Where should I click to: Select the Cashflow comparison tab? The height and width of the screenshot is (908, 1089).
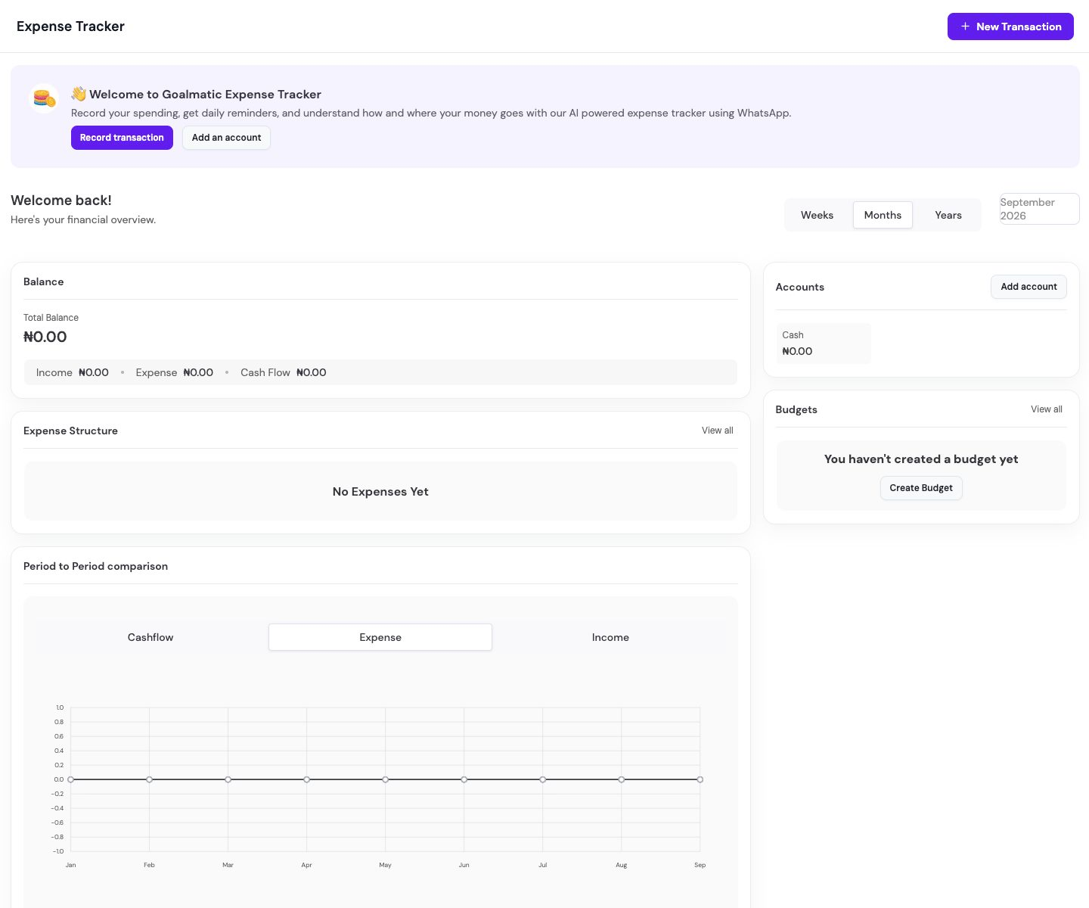(150, 637)
